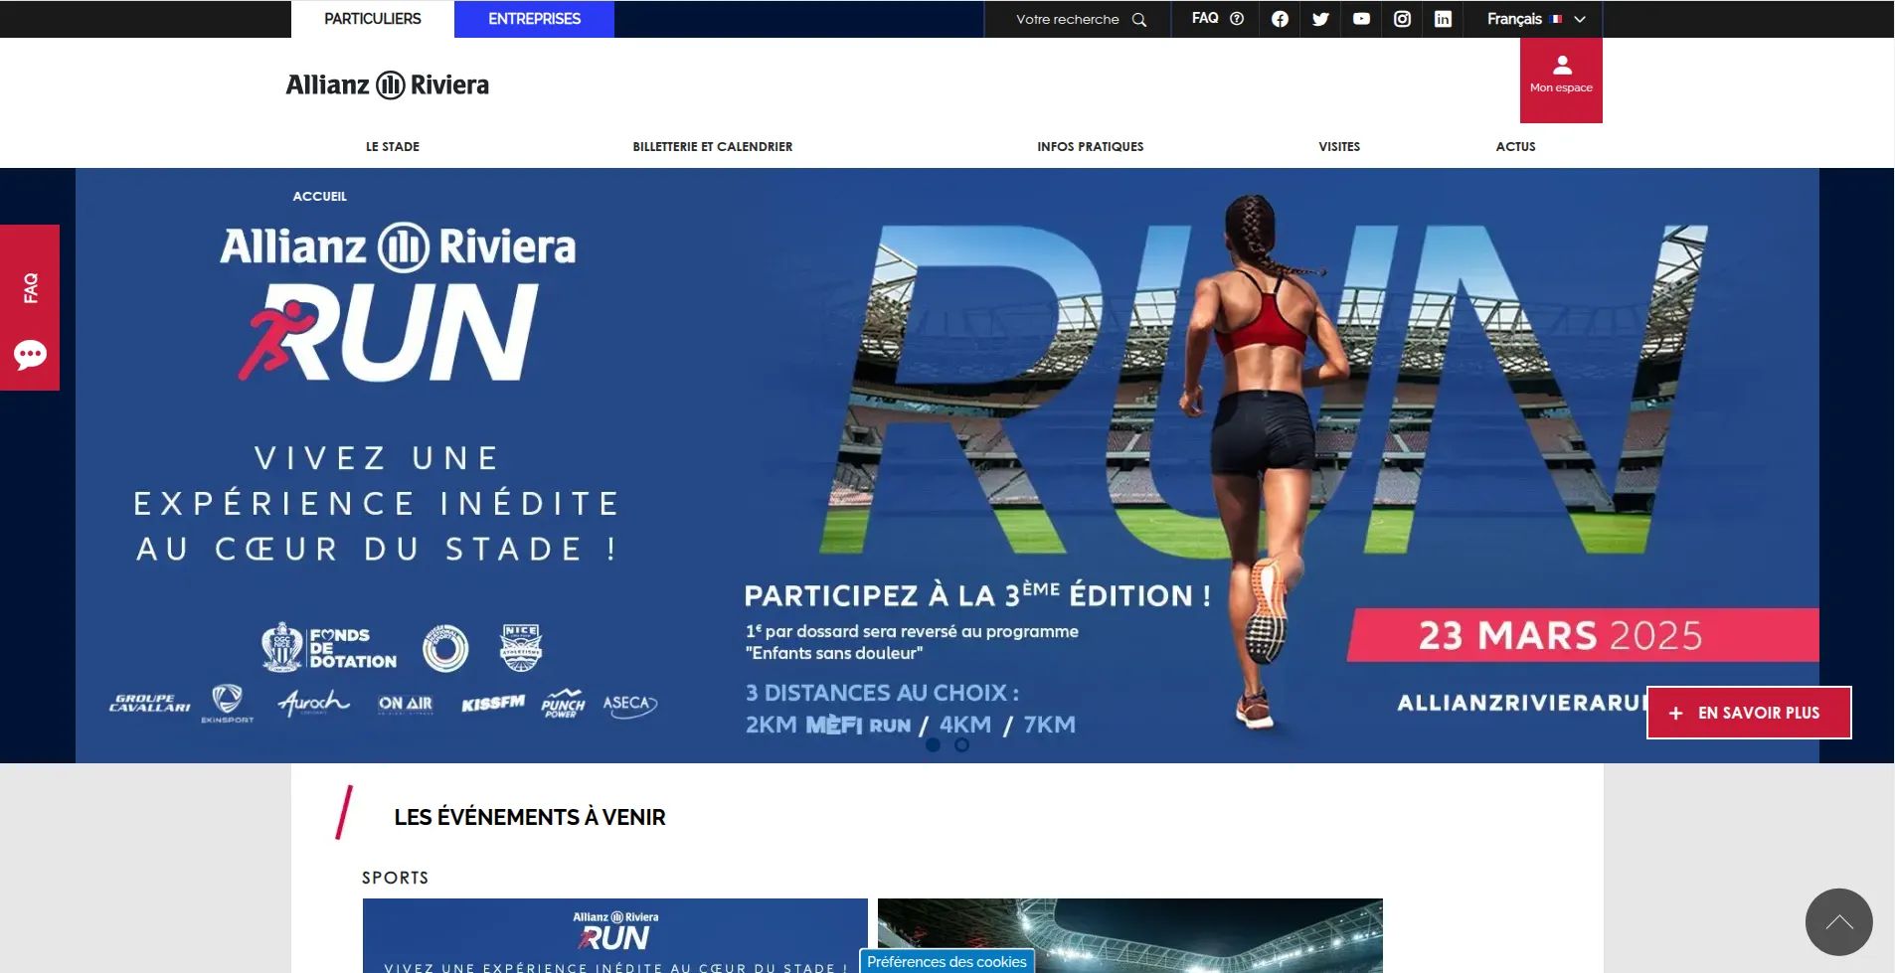Click the Punch Power sponsor logo
This screenshot has height=973, width=1895.
(x=563, y=704)
